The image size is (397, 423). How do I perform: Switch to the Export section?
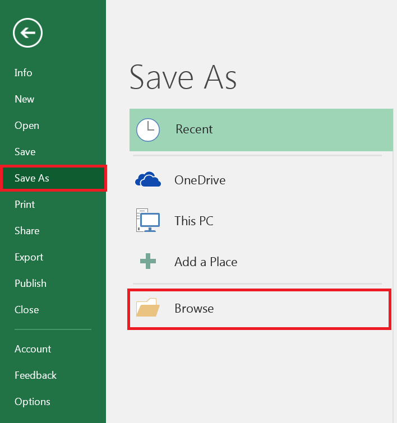click(29, 257)
